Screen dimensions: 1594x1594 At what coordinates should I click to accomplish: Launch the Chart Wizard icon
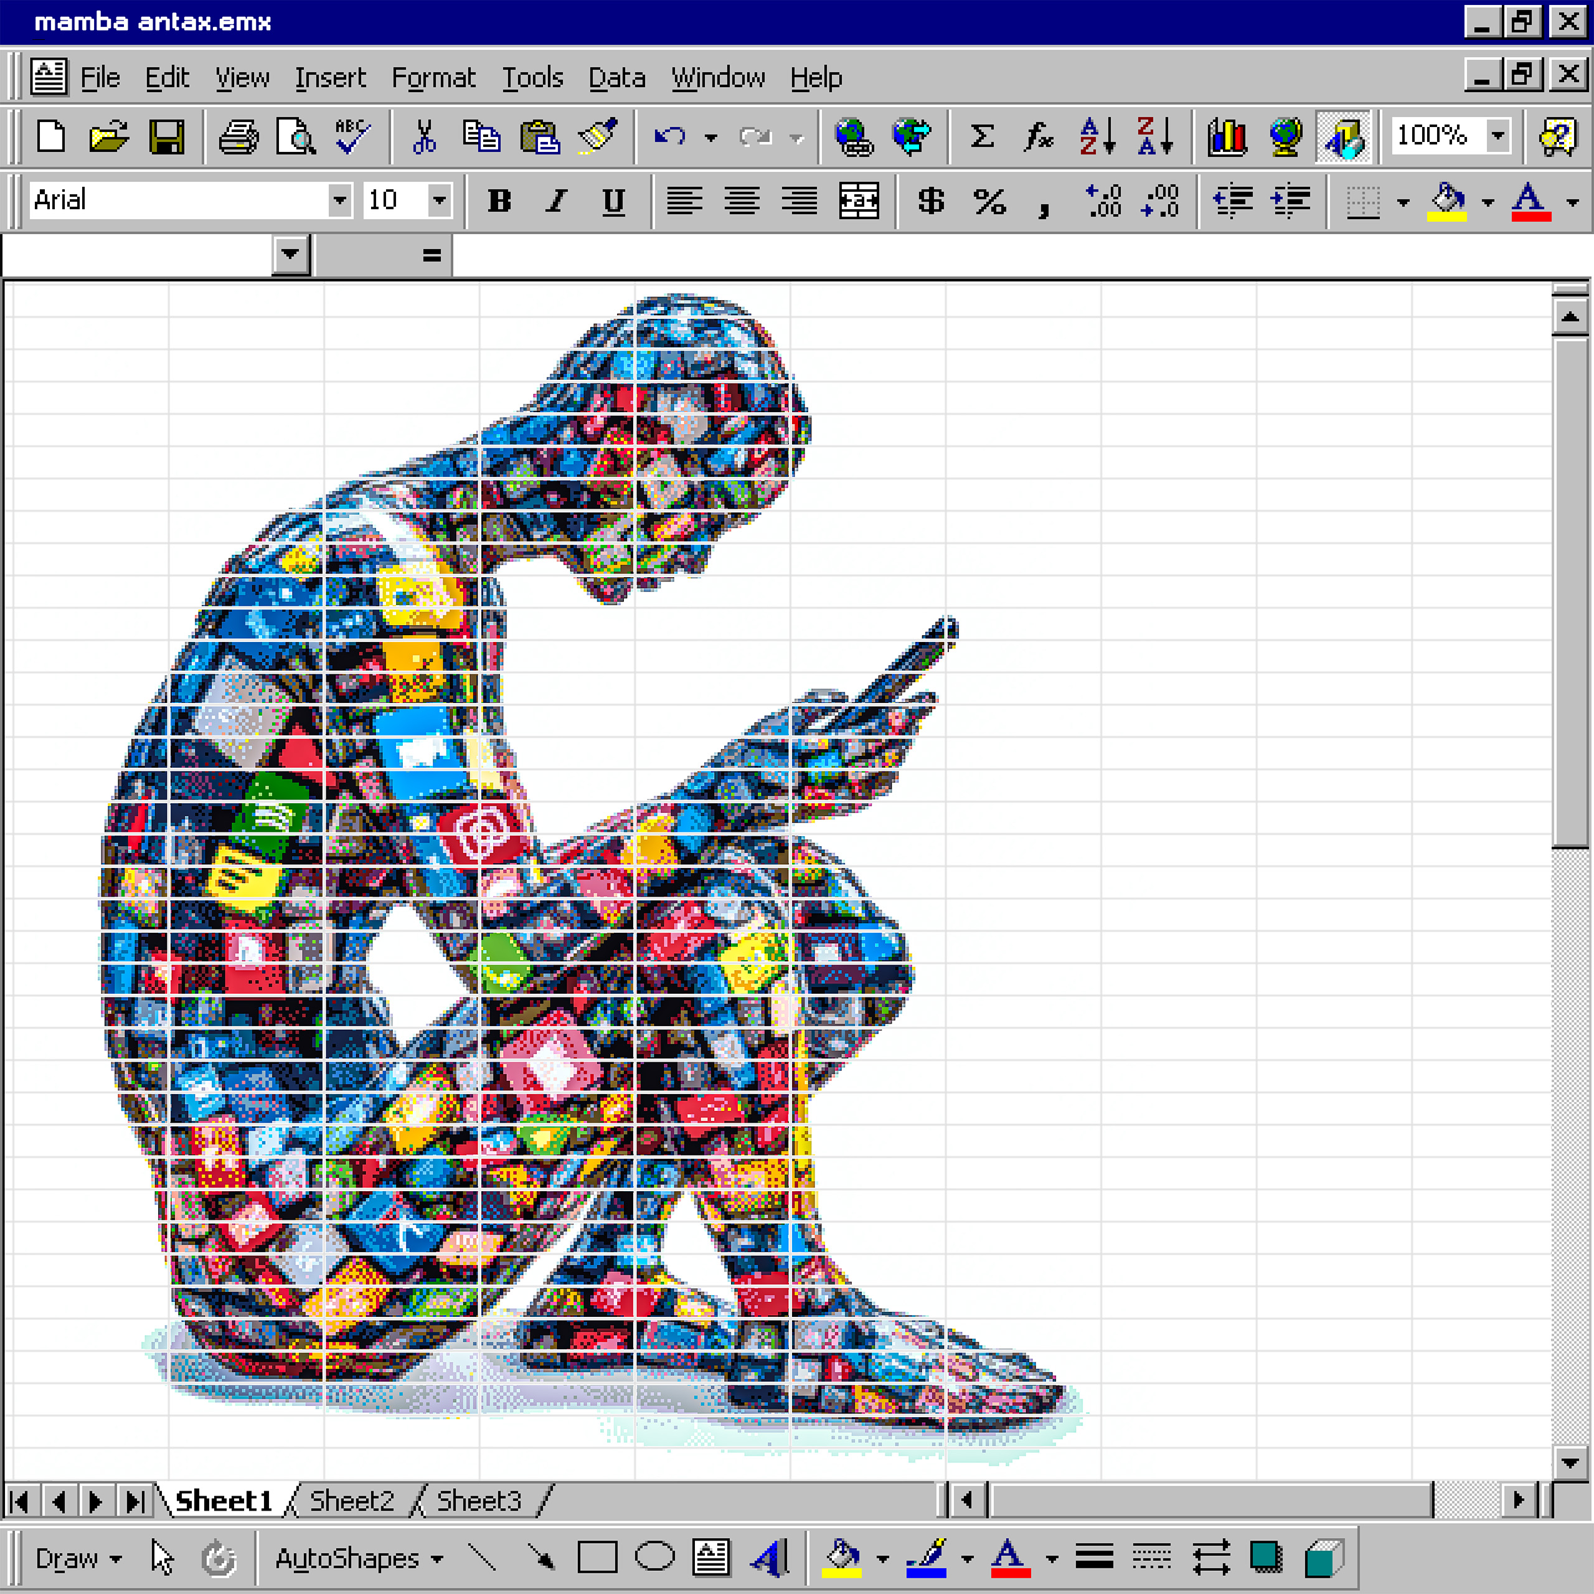(x=1227, y=136)
